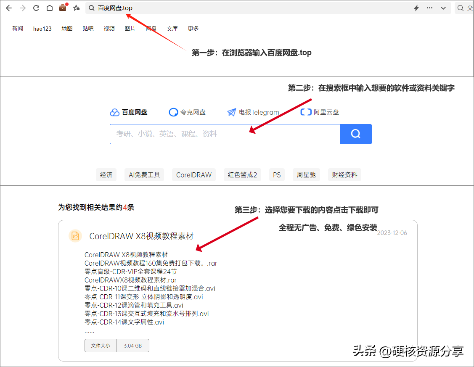The width and height of the screenshot is (474, 367).
Task: Open the 贴吧 navigation link
Action: point(88,29)
